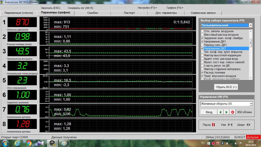Switch to Доп. параметры tab
The width and height of the screenshot is (261, 147).
coord(166,13)
